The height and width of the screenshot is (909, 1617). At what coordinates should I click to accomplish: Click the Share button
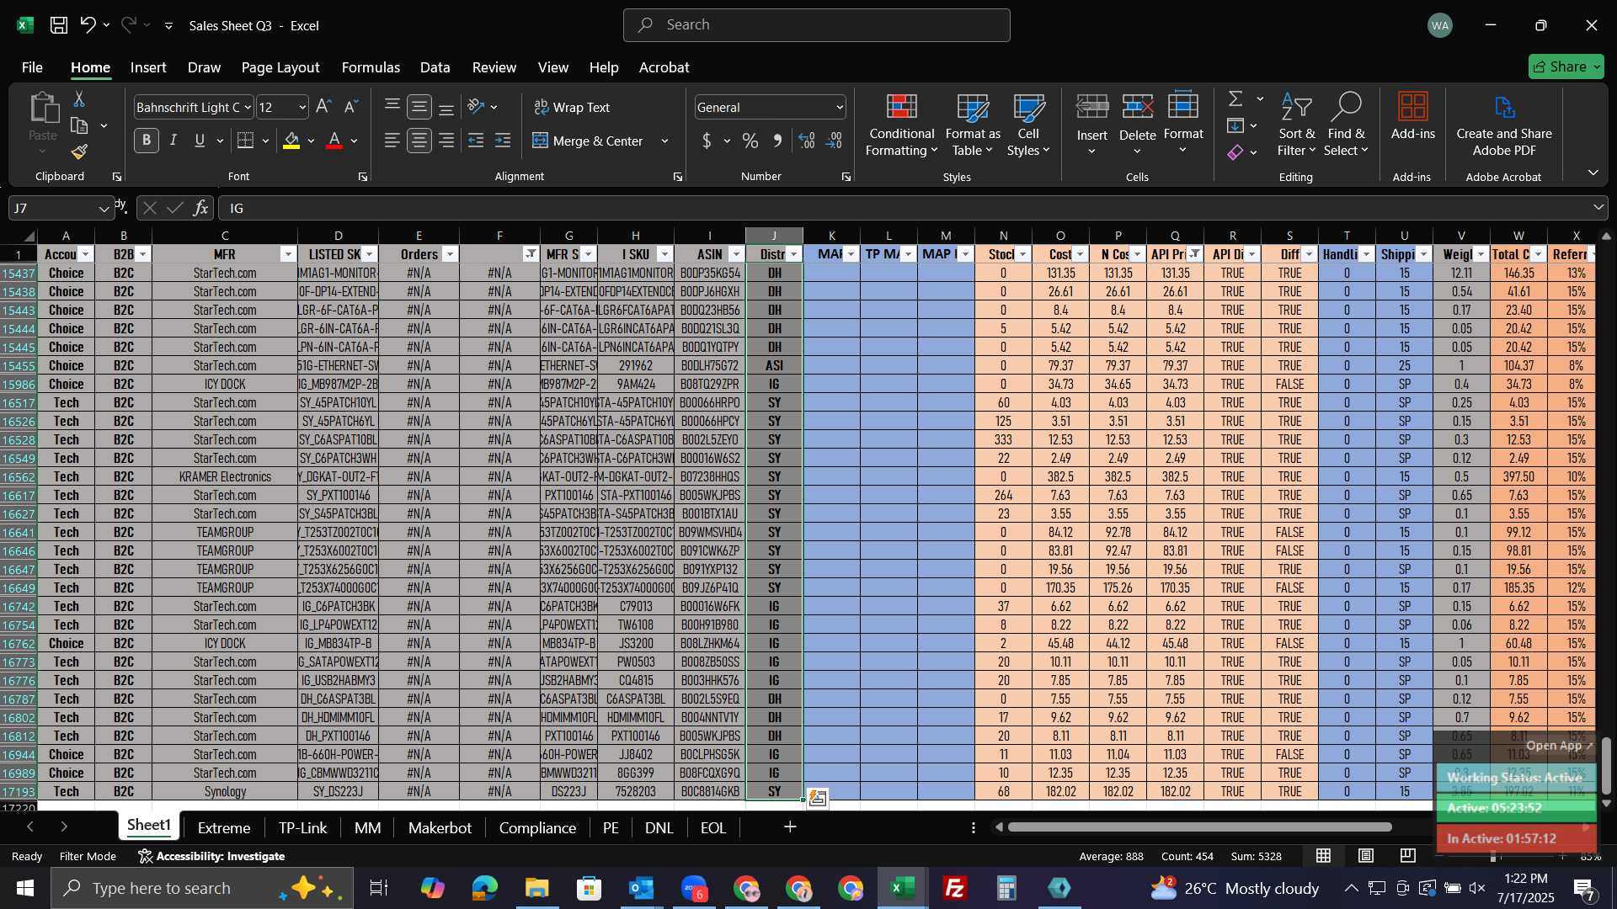point(1566,66)
